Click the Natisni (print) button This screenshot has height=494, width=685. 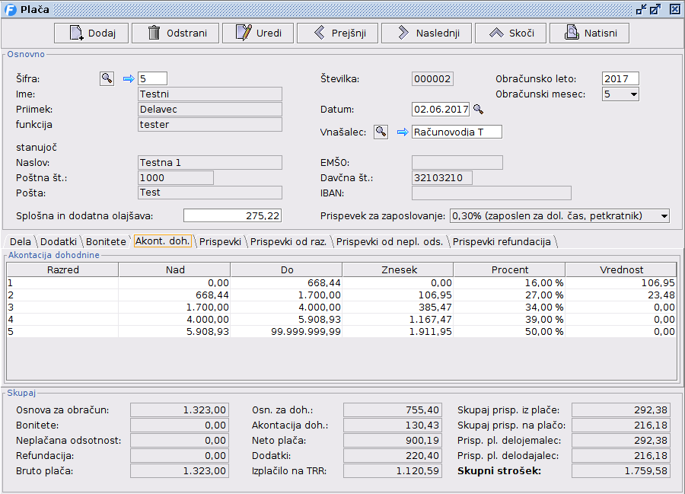click(589, 33)
